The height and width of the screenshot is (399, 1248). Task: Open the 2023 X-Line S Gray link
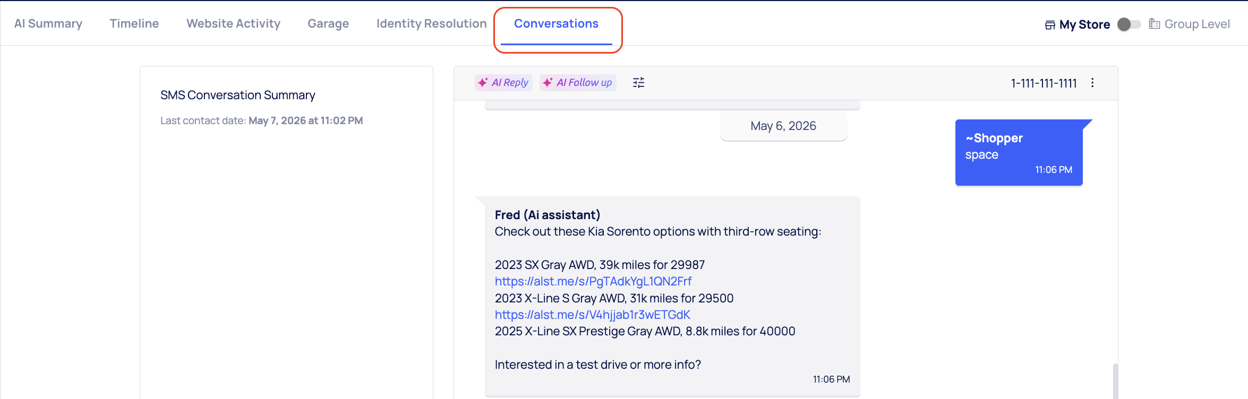593,315
